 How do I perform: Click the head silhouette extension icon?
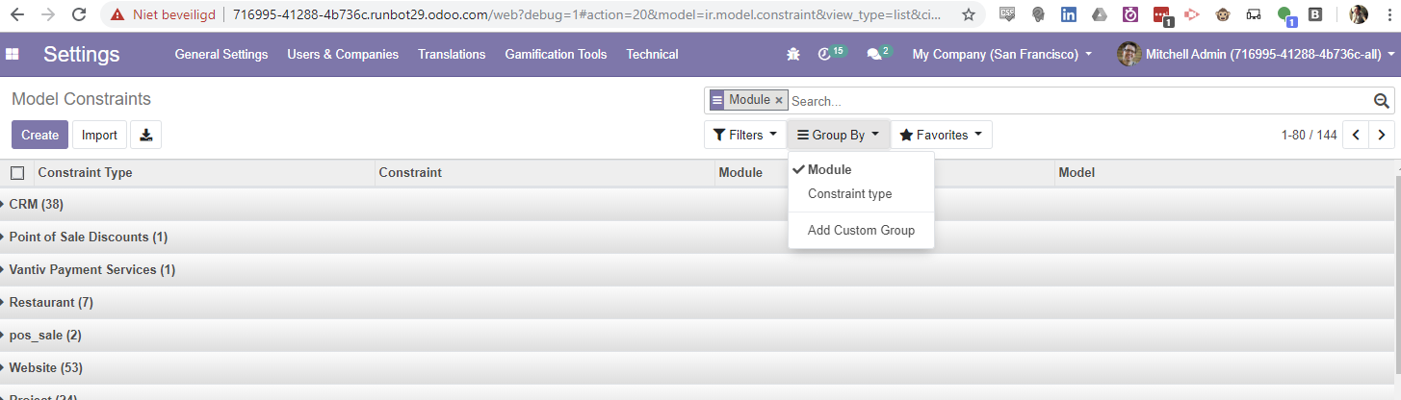coord(1038,14)
